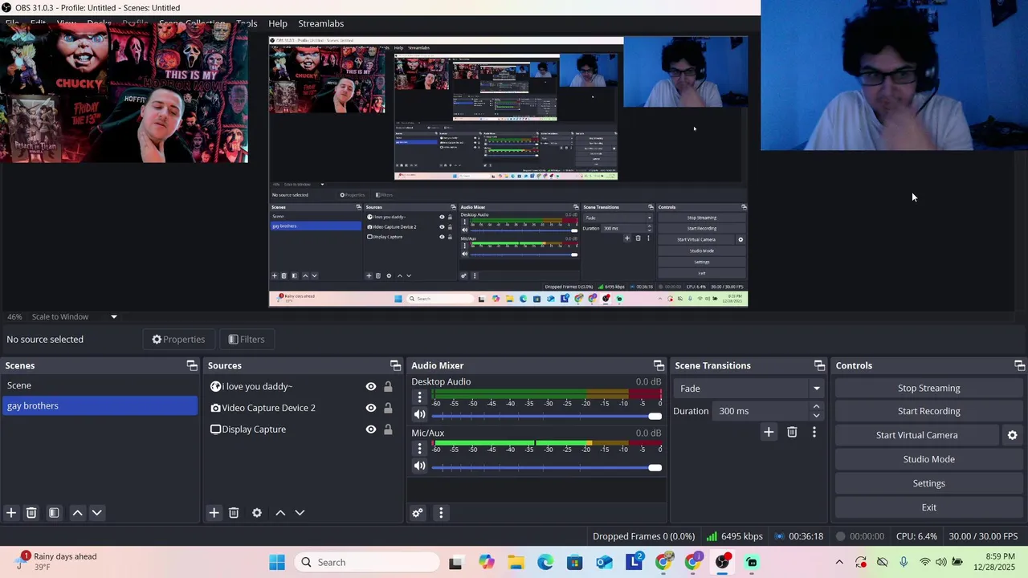Open the Fade transition dropdown
This screenshot has height=578, width=1028.
pyautogui.click(x=749, y=389)
